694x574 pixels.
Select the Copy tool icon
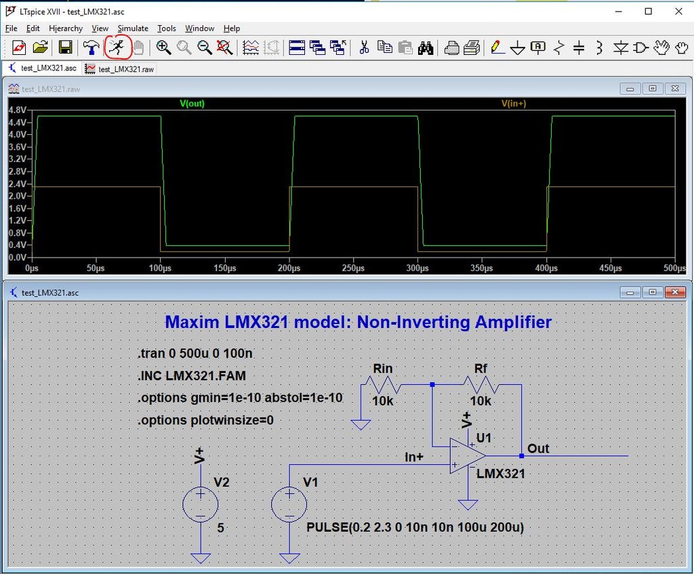[385, 47]
